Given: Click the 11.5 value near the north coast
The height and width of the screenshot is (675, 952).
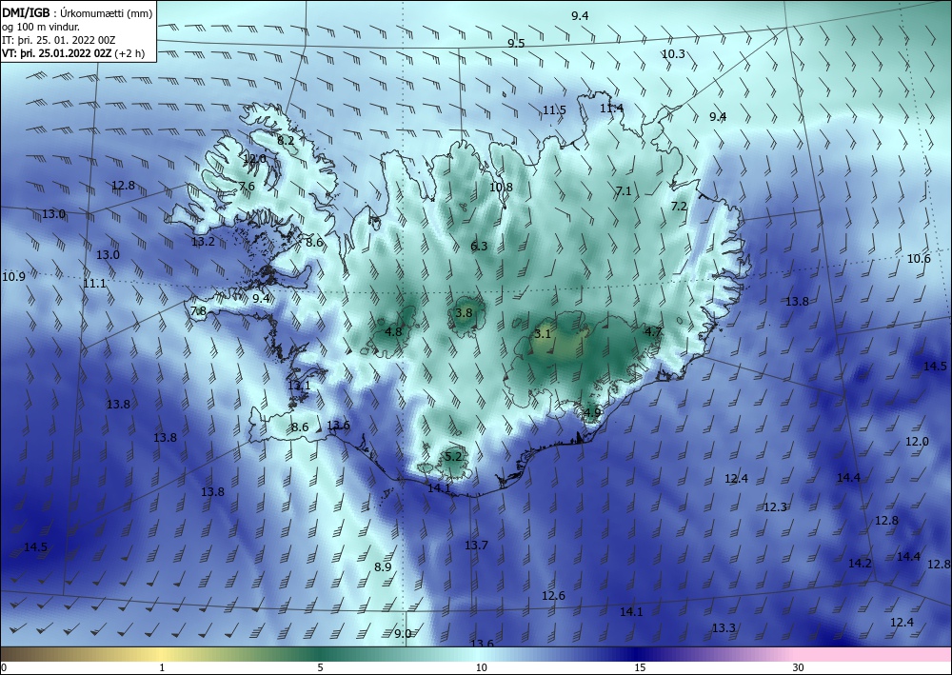Looking at the screenshot, I should [x=554, y=109].
